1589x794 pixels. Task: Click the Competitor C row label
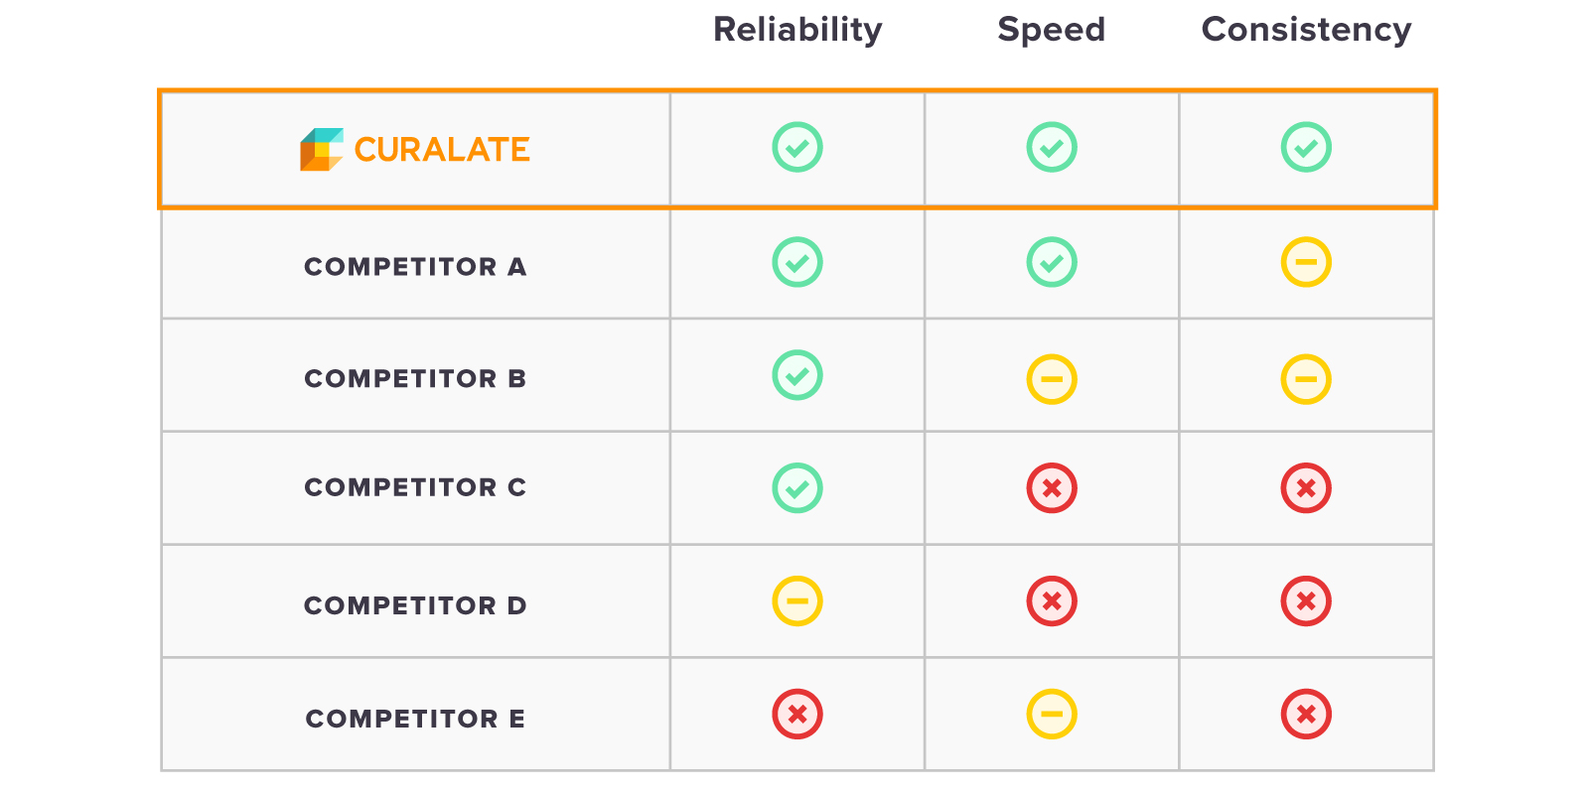[415, 487]
